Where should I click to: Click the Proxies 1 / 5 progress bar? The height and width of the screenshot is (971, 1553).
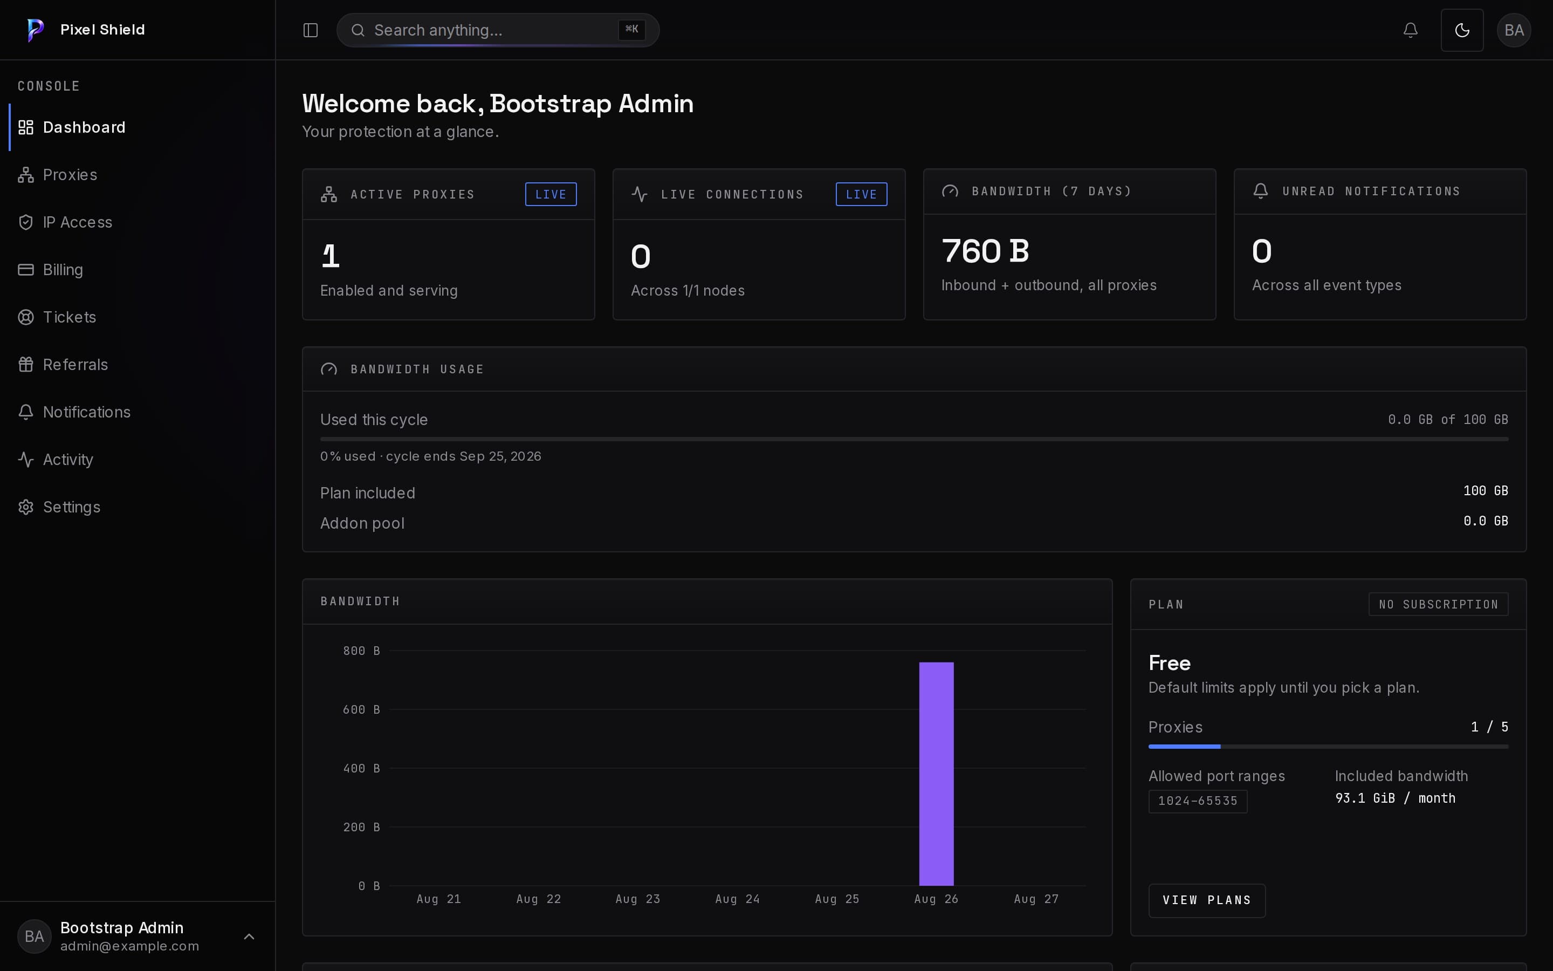(x=1328, y=747)
